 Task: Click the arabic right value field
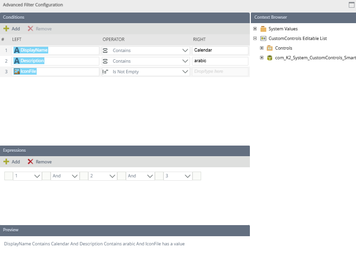pos(220,61)
